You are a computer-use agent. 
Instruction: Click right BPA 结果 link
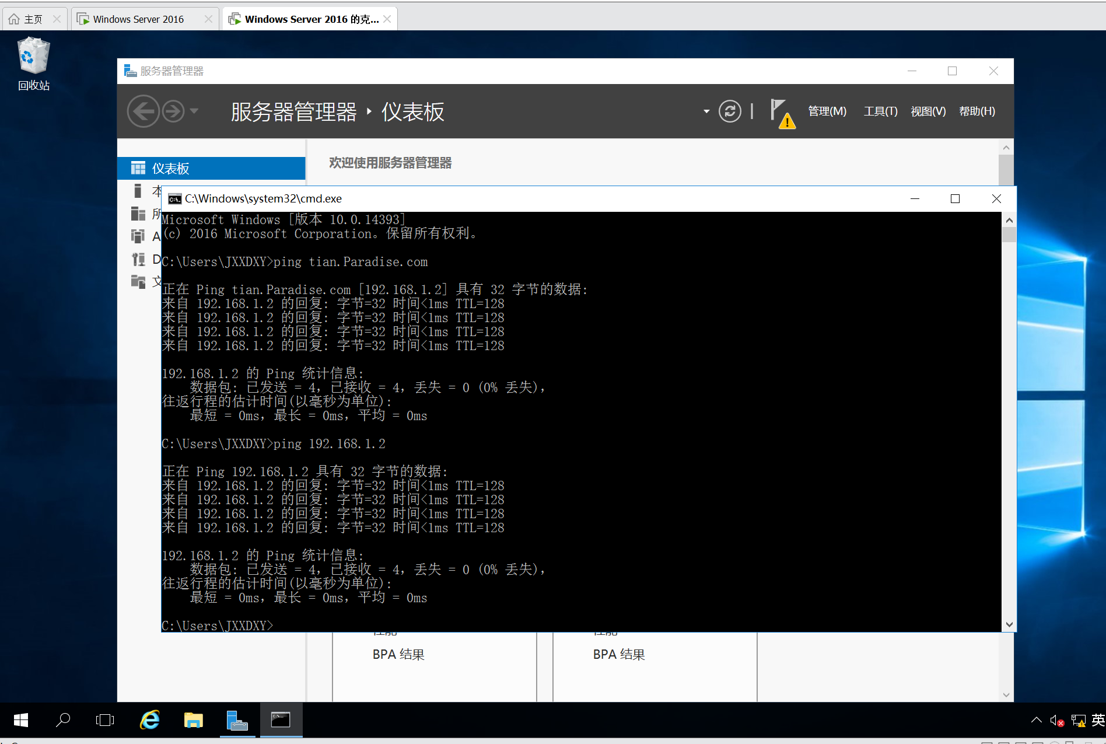619,655
